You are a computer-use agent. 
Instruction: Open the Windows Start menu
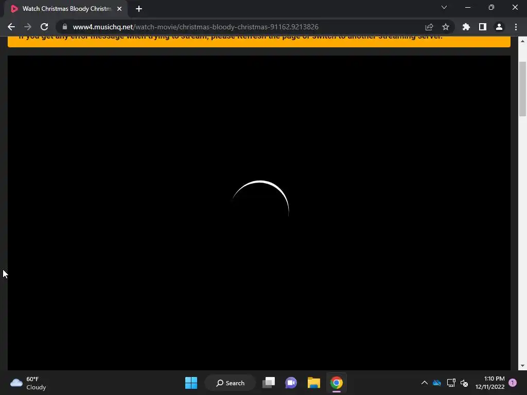(x=191, y=383)
